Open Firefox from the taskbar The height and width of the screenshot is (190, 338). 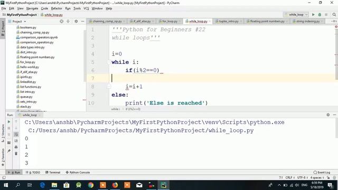[115, 185]
